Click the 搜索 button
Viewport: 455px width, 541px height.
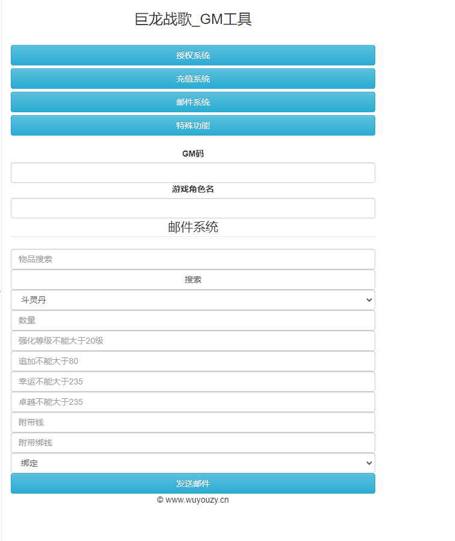click(193, 279)
